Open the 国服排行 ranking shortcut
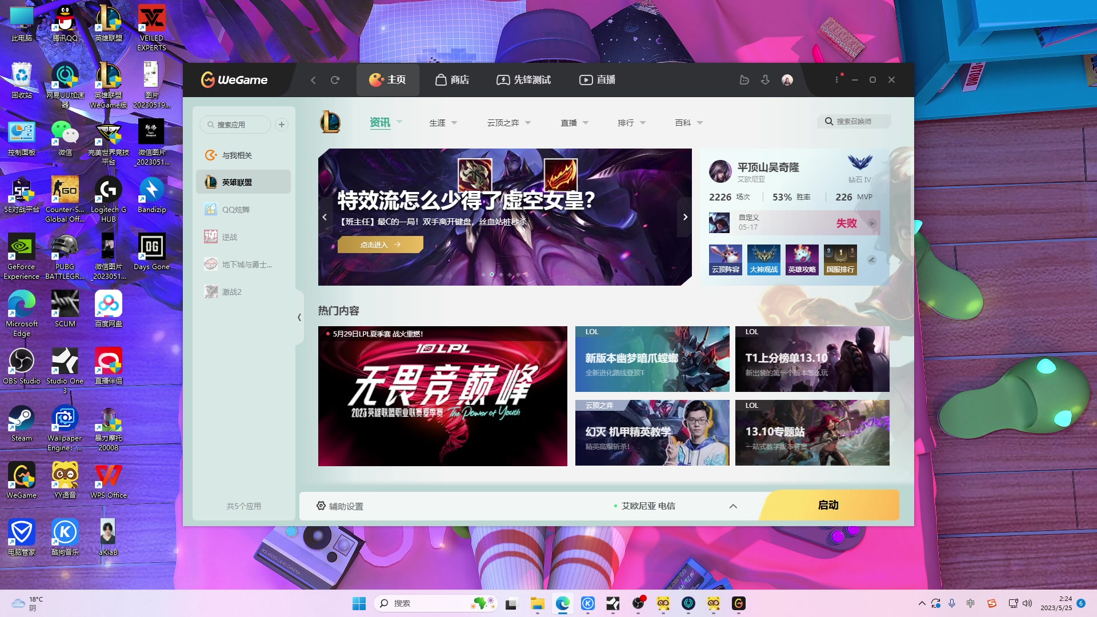Screen dimensions: 1097x617 840,260
